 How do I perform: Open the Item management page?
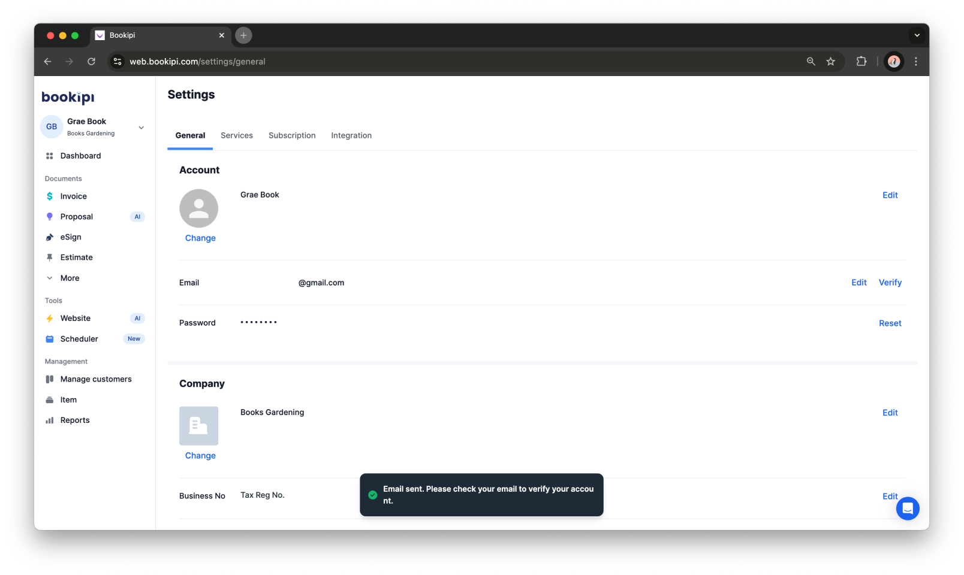click(x=67, y=400)
